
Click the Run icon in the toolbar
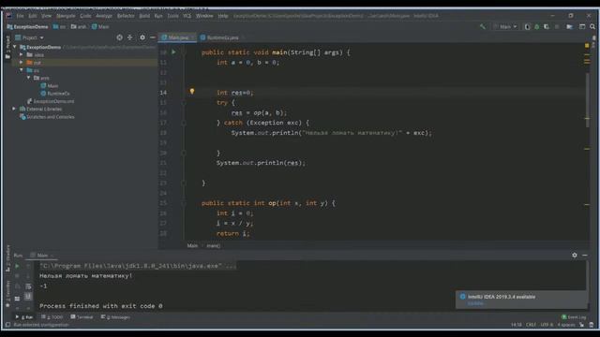(527, 27)
